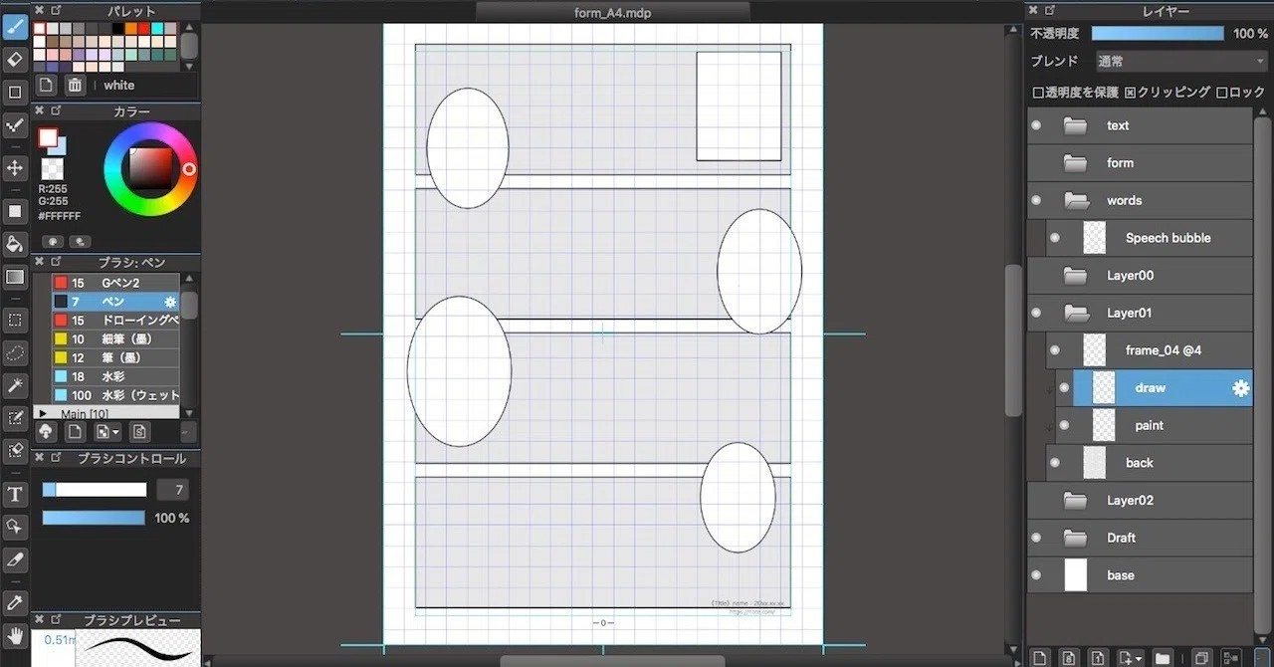Select the 水彩（ウェット brush
Image resolution: width=1274 pixels, height=667 pixels.
115,395
